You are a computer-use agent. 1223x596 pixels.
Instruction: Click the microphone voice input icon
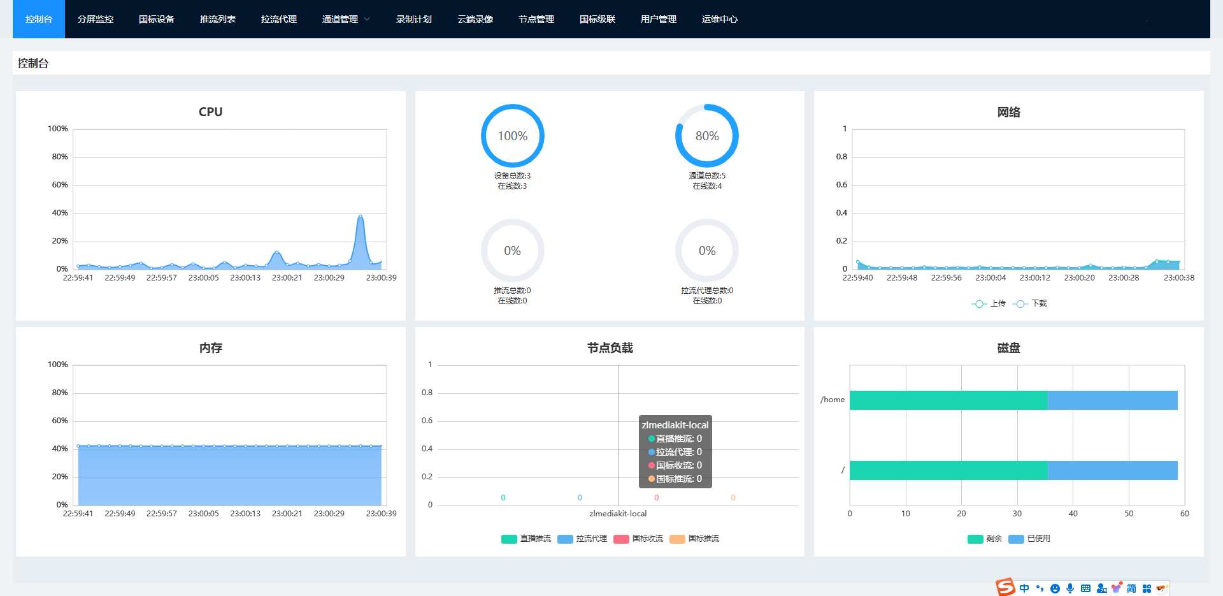pos(1070,588)
